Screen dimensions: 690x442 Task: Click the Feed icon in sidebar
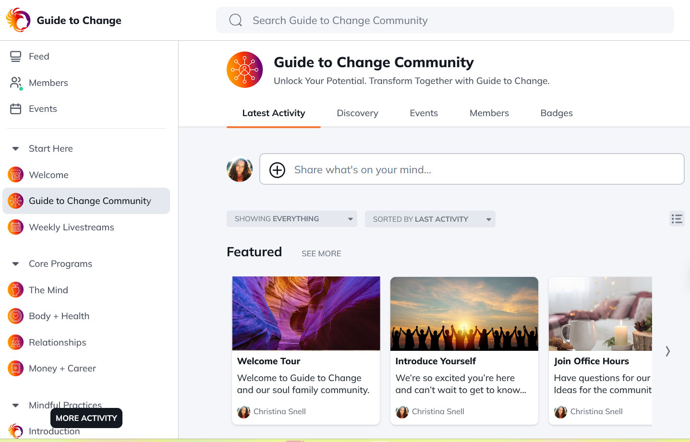point(15,56)
